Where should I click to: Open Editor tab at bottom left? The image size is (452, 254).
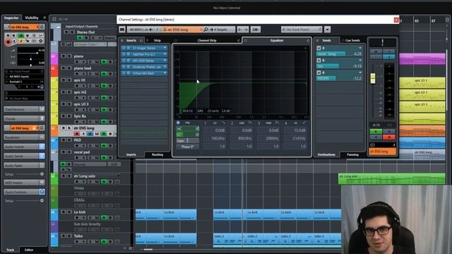29,250
